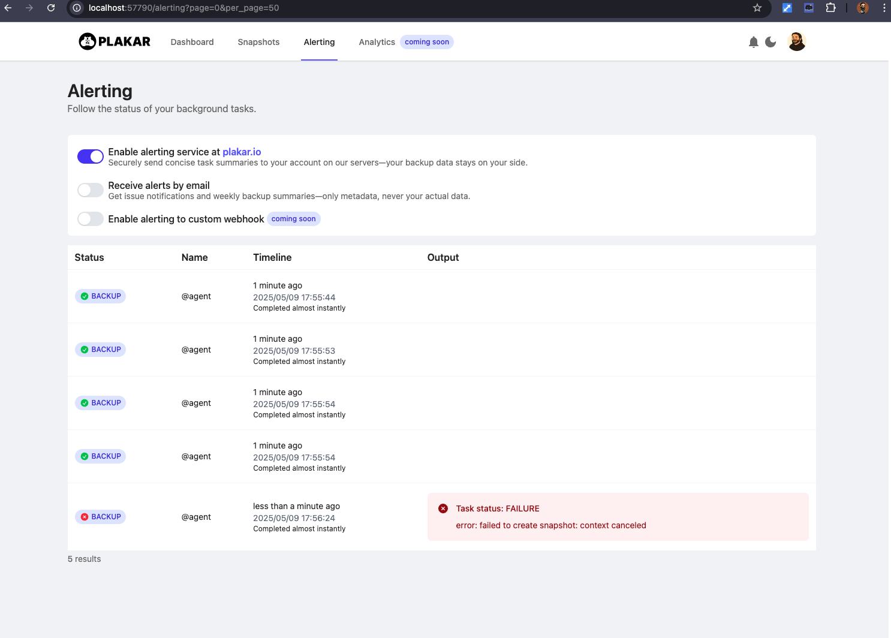Screen dimensions: 891x638
Task: Open the Snapshots tab
Action: [x=258, y=42]
